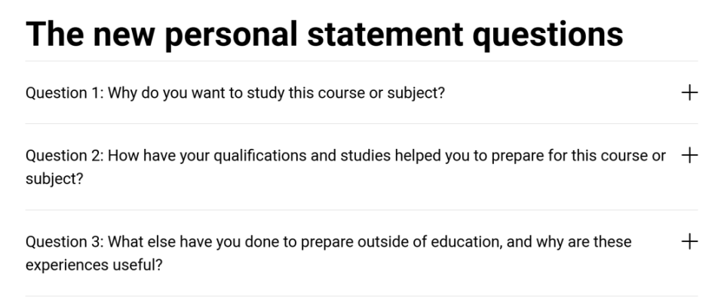
Task: Click the 'Question 2:' label
Action: tap(63, 156)
